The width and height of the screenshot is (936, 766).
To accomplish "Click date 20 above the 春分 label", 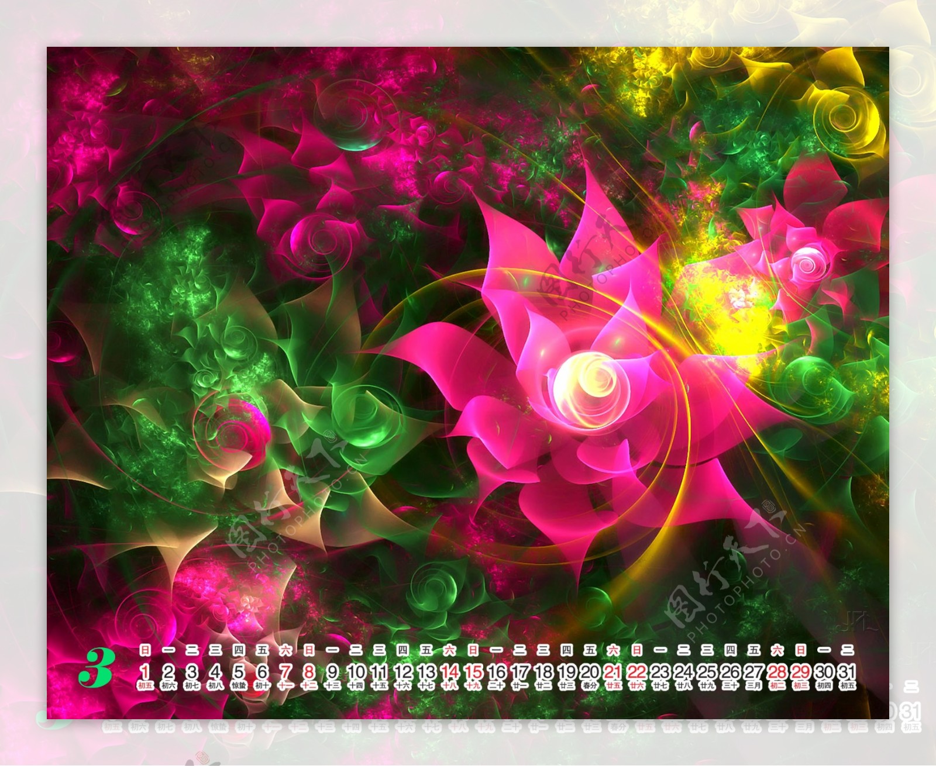I will 590,671.
